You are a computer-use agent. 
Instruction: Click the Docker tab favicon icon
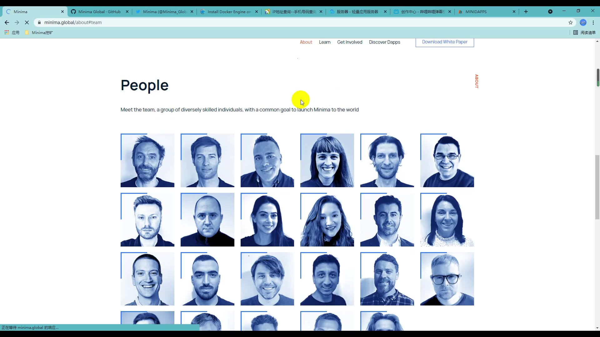coord(203,12)
